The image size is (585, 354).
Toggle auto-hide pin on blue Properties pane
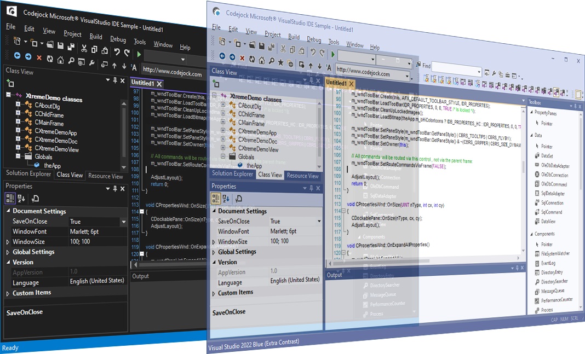click(311, 188)
